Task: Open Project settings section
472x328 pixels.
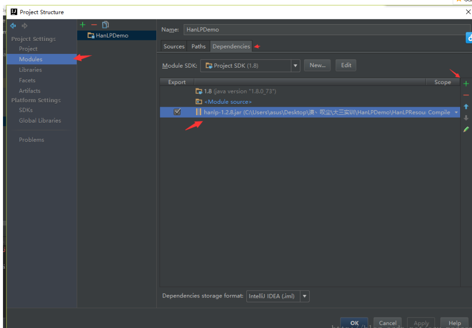Action: (28, 49)
